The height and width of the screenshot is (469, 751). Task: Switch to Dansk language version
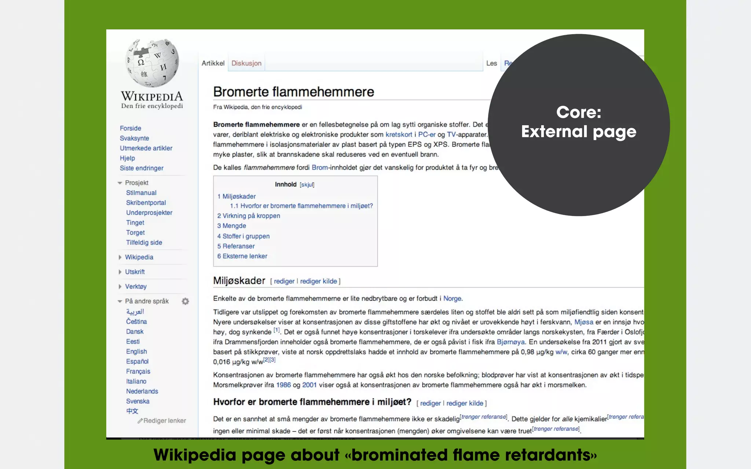(135, 331)
